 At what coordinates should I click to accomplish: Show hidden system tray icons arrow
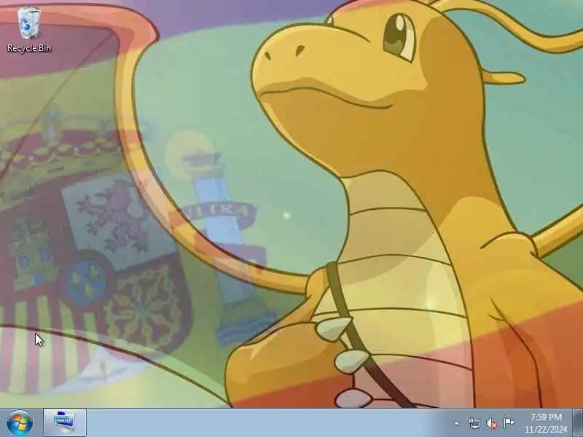coord(457,423)
